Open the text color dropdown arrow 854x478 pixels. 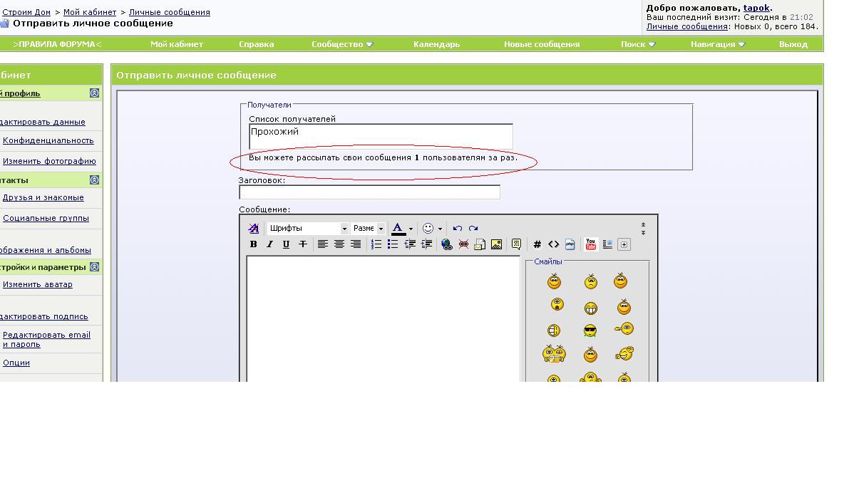411,229
